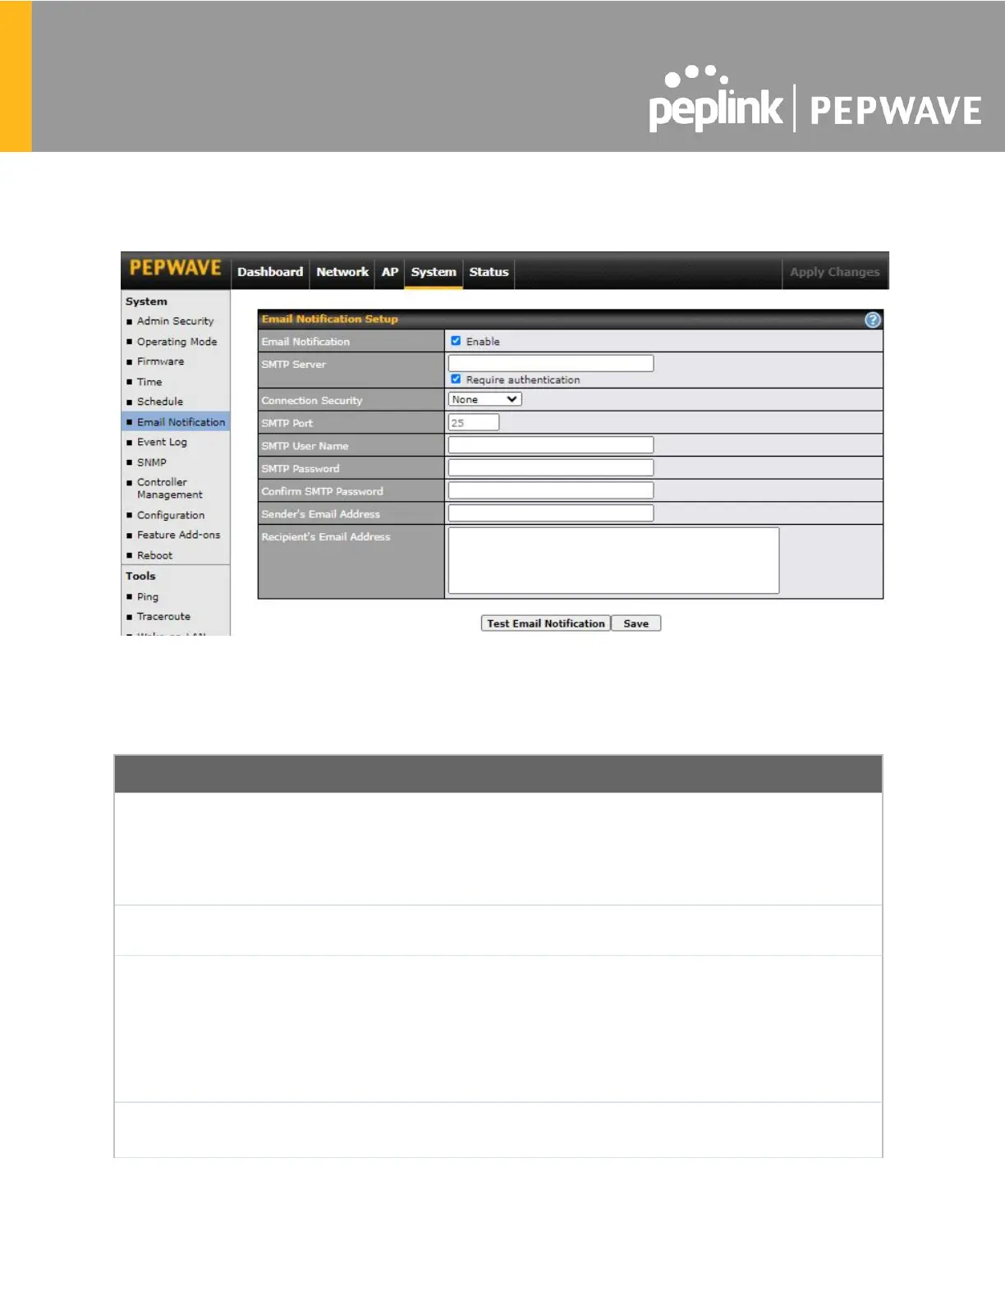Viewport: 1005px width, 1301px height.
Task: Go to the Firmware page
Action: point(160,361)
